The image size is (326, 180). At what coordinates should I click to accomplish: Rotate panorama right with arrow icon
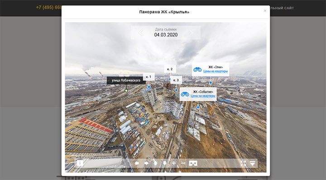146,163
